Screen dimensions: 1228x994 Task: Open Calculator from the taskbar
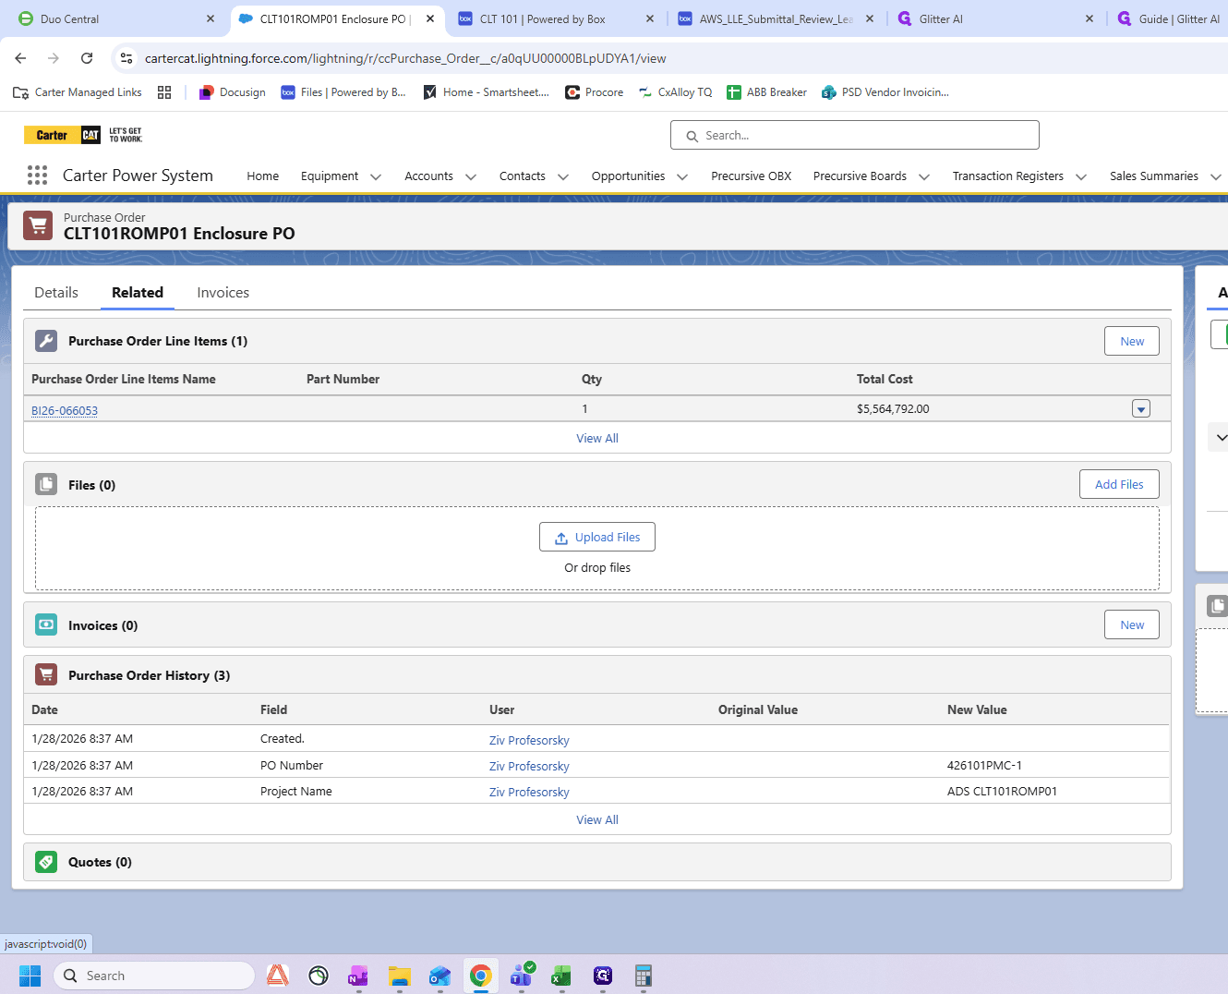click(644, 976)
